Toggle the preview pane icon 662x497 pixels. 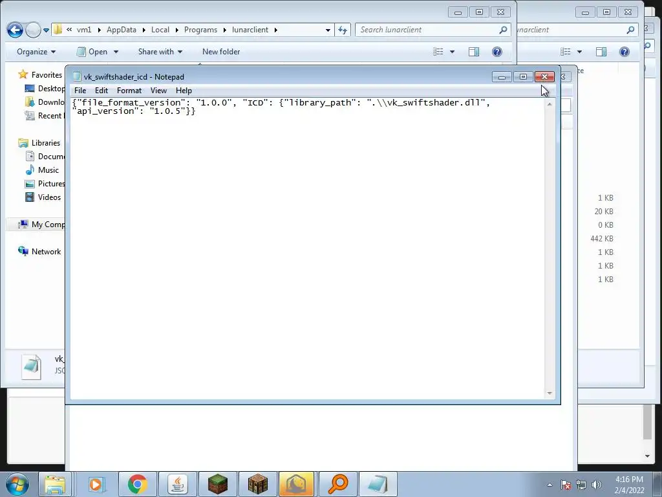(x=474, y=52)
